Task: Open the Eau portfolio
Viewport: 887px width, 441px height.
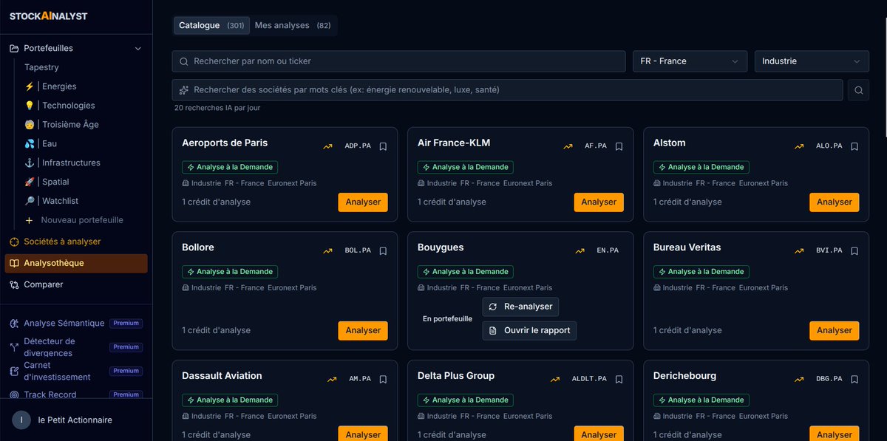Action: [41, 144]
